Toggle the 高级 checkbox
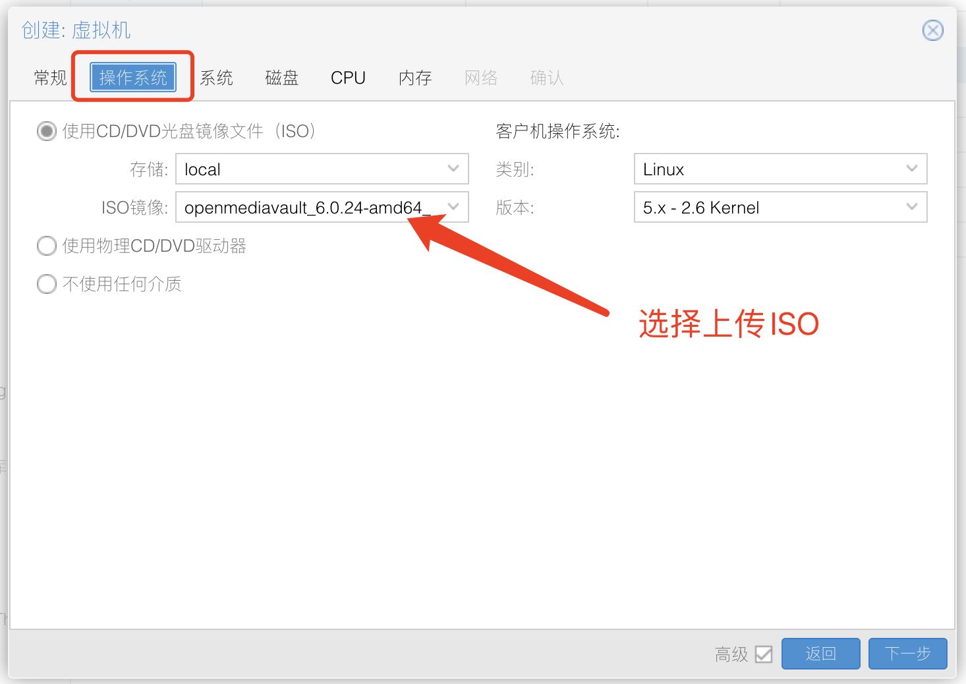 coord(764,654)
